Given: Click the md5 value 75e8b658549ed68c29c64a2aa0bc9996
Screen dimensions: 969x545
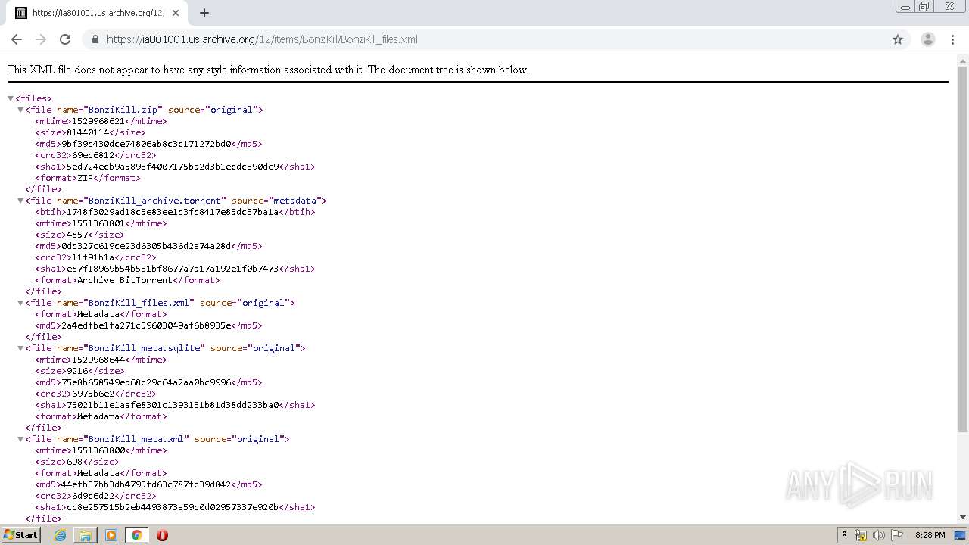Looking at the screenshot, I should point(146,382).
